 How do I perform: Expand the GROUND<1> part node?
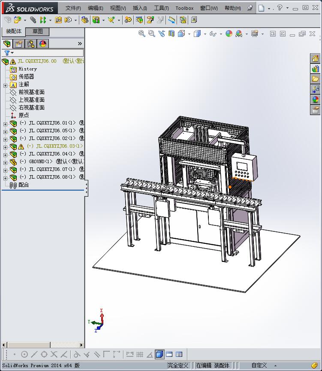coord(6,163)
